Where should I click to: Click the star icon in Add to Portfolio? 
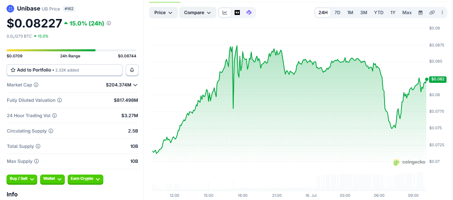click(x=13, y=70)
